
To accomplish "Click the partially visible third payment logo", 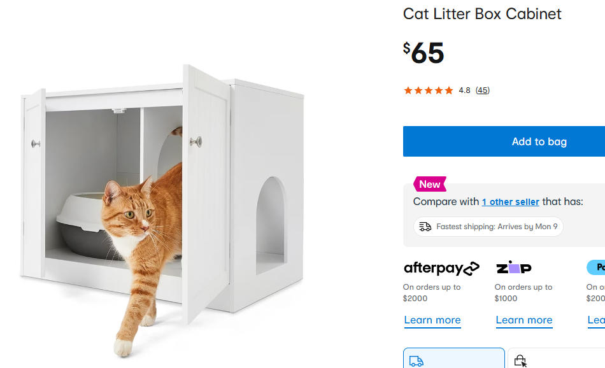I will (x=597, y=267).
